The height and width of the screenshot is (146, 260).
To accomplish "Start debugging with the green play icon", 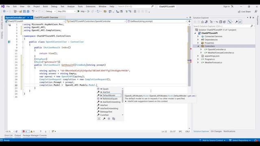I will [78, 11].
